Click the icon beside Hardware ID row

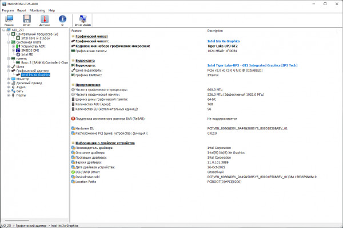(73, 128)
